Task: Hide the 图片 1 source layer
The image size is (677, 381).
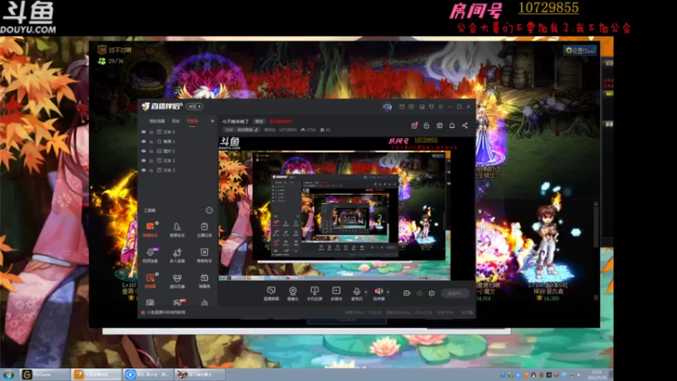Action: pyautogui.click(x=143, y=151)
